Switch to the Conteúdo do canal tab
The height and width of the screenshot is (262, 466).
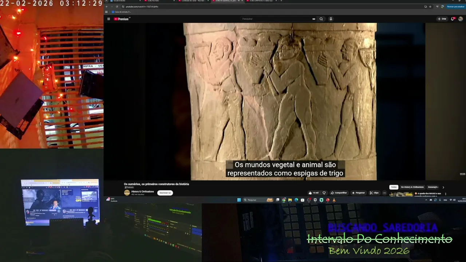(x=193, y=1)
